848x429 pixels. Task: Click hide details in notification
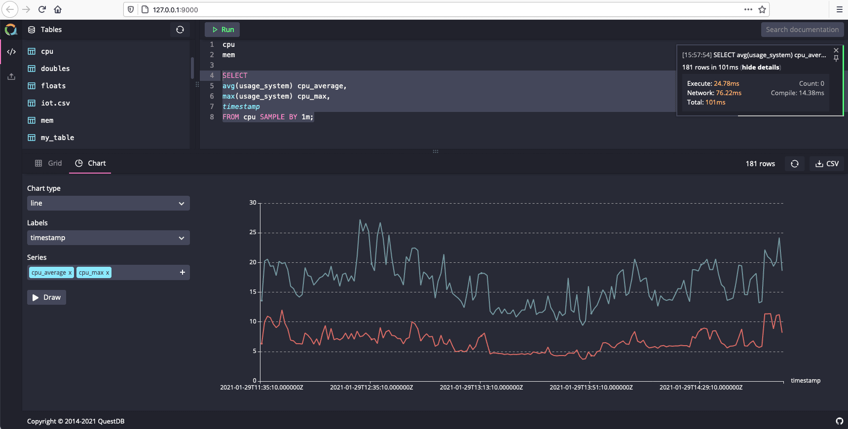pos(761,68)
